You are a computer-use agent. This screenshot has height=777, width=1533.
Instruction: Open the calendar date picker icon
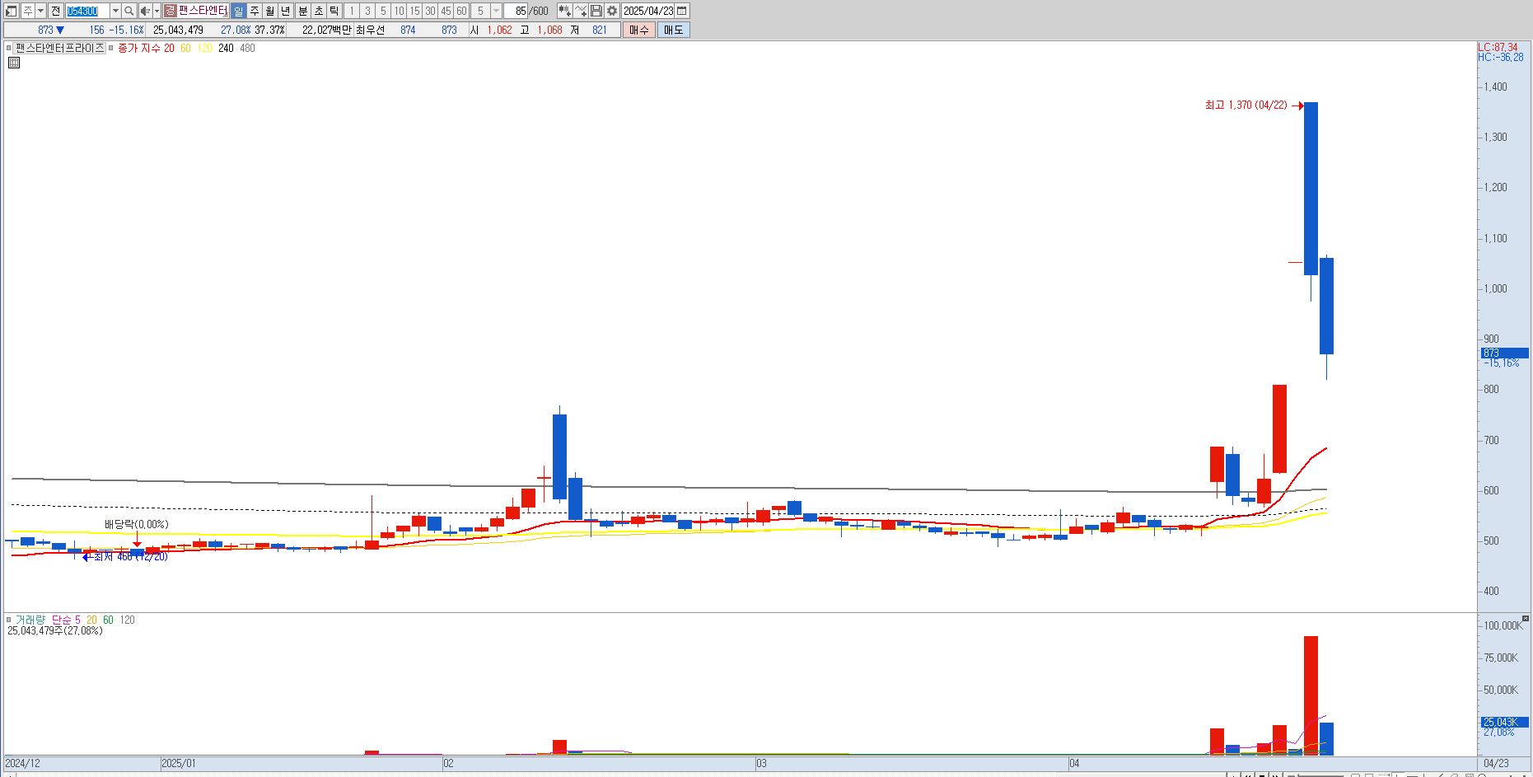(682, 11)
